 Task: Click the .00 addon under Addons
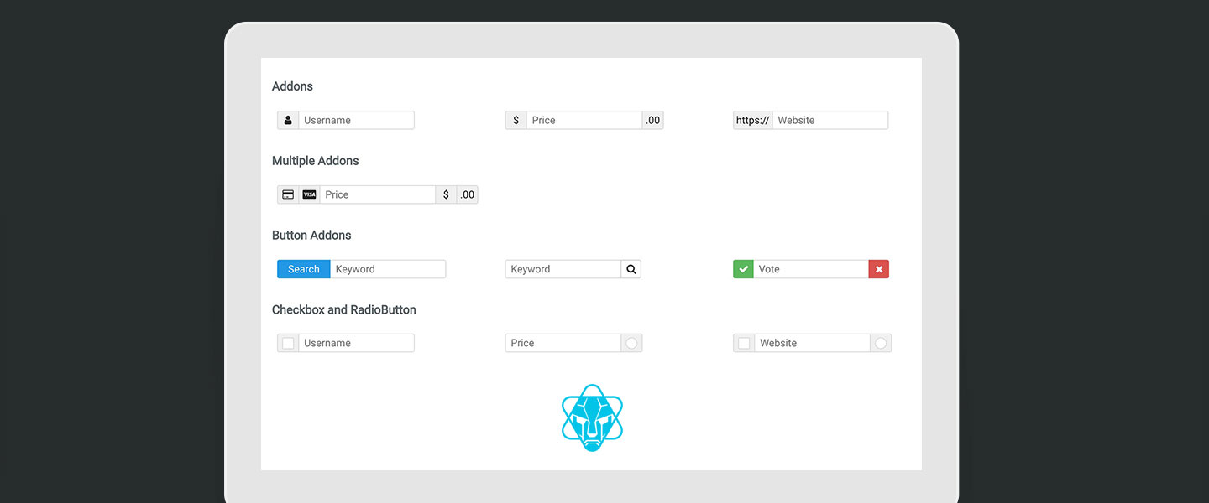[653, 120]
